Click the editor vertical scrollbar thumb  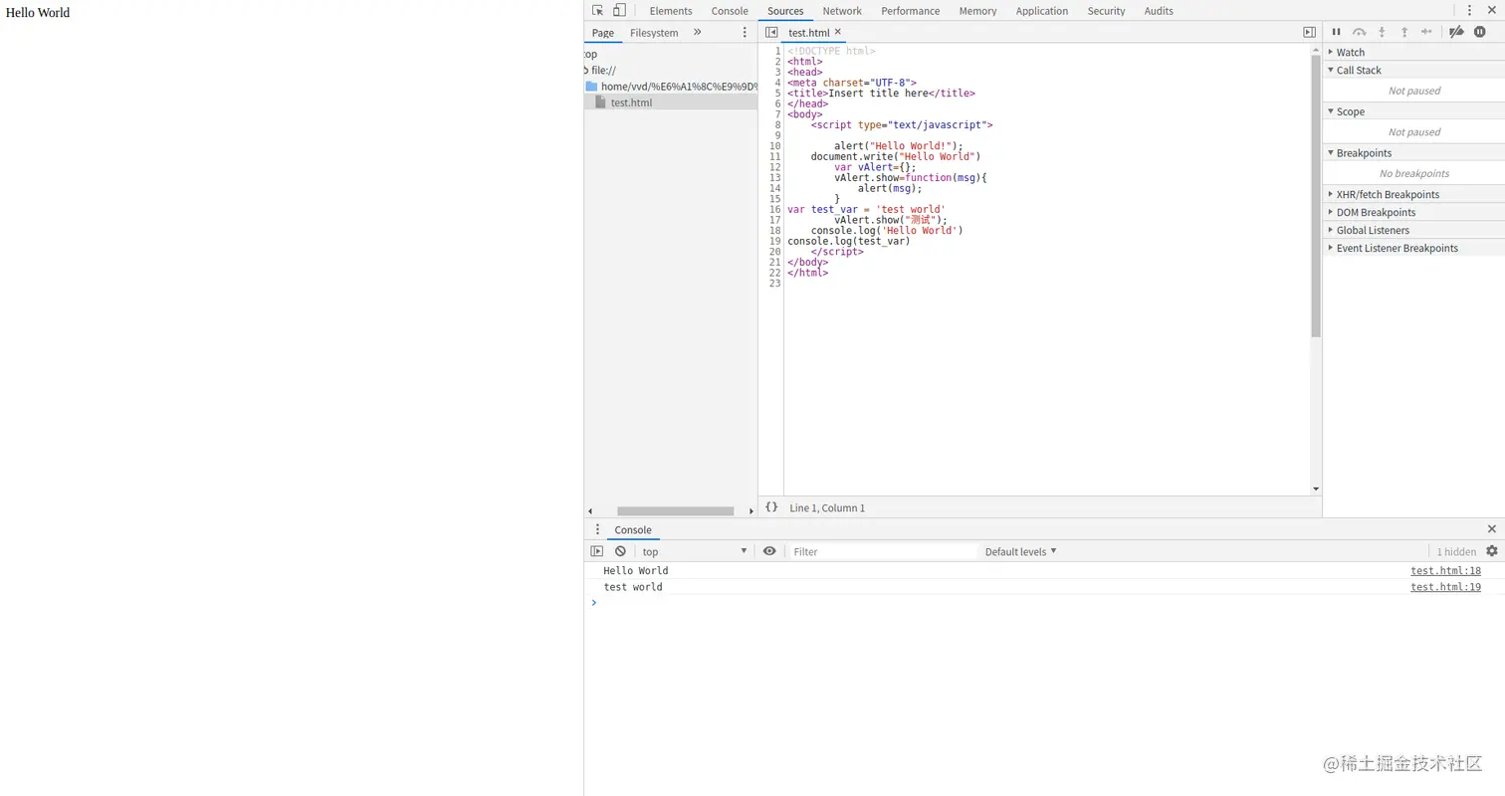(x=1316, y=195)
